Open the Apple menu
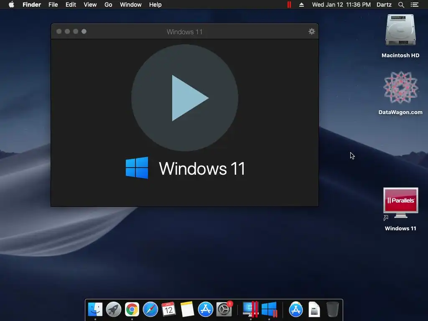428x321 pixels. pos(11,5)
